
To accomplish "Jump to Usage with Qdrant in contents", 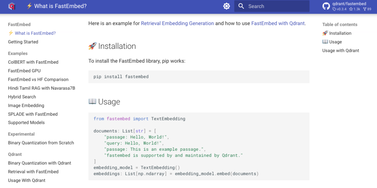I will 341,51.
